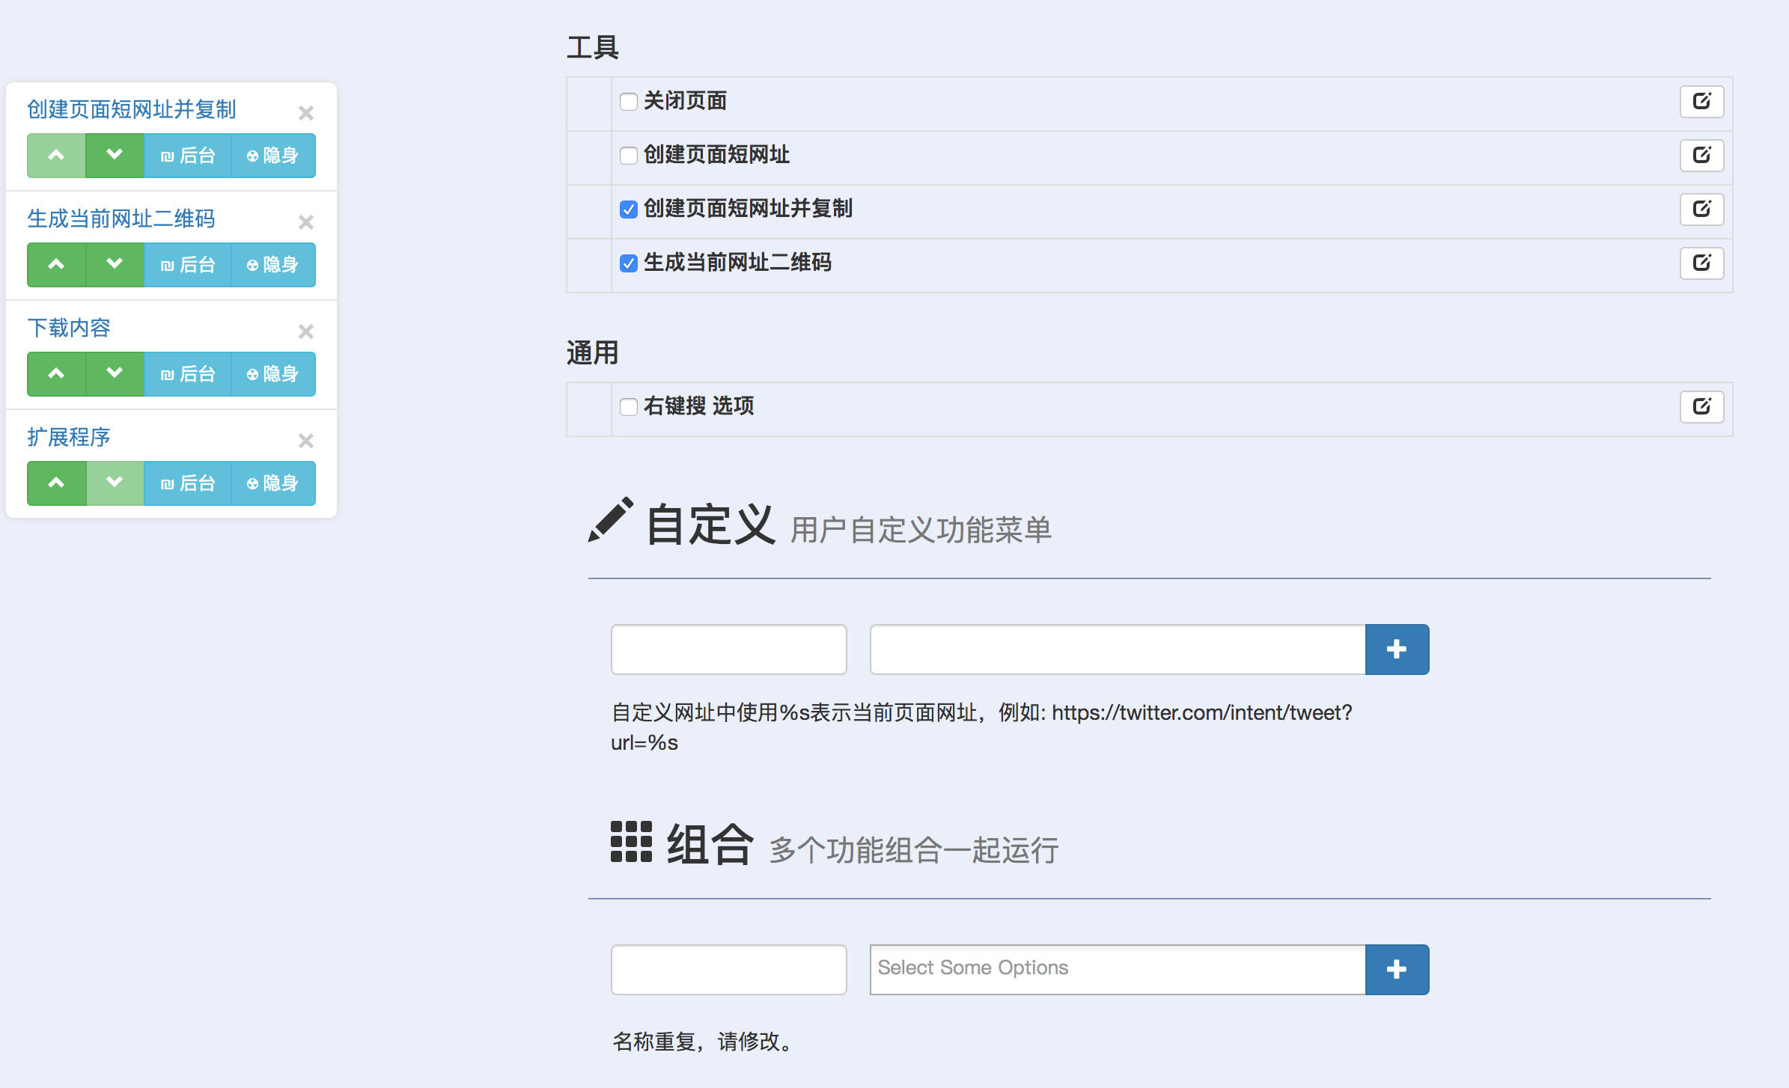1789x1088 pixels.
Task: Click the custom name input field
Action: click(728, 649)
